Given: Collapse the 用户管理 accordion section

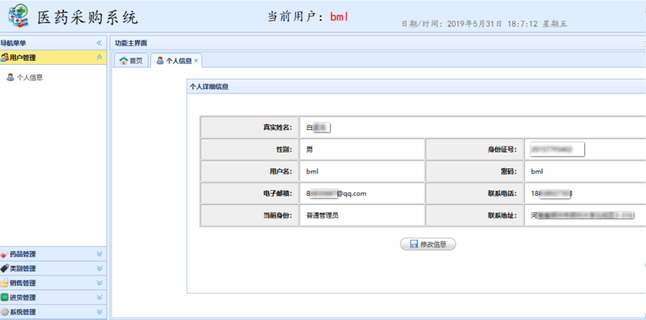Looking at the screenshot, I should 99,57.
